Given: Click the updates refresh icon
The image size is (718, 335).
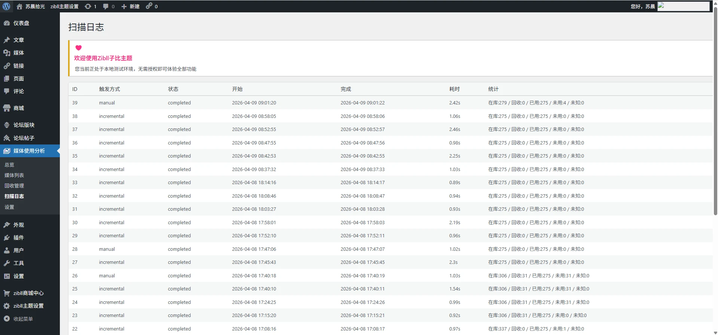Looking at the screenshot, I should click(x=88, y=6).
